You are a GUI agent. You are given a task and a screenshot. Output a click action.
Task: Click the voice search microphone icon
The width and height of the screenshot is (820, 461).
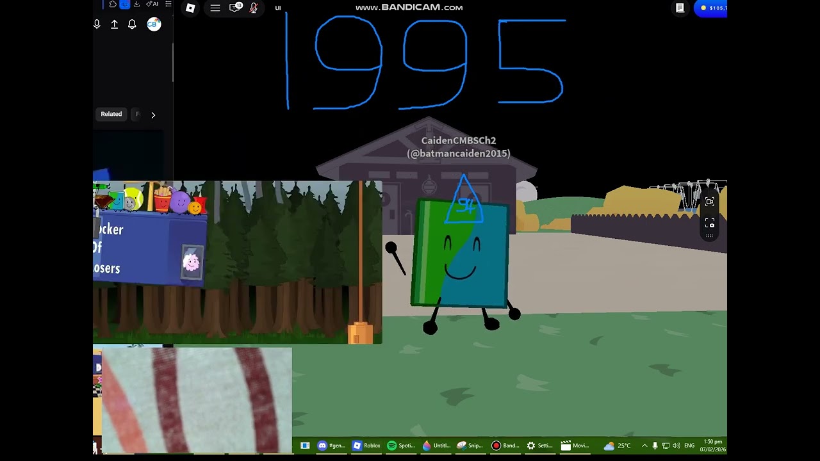coord(97,24)
